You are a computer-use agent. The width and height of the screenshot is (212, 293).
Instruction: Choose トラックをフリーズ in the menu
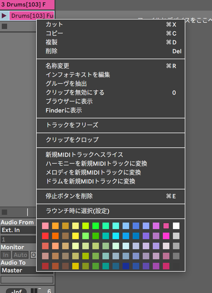72,125
